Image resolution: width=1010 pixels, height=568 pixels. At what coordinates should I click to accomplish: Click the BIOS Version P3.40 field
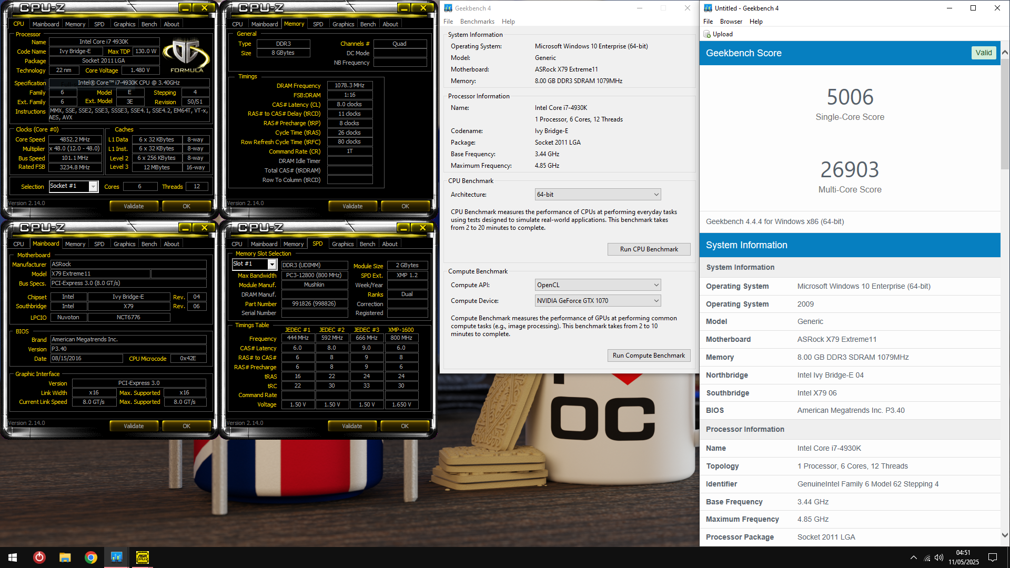pyautogui.click(x=128, y=349)
